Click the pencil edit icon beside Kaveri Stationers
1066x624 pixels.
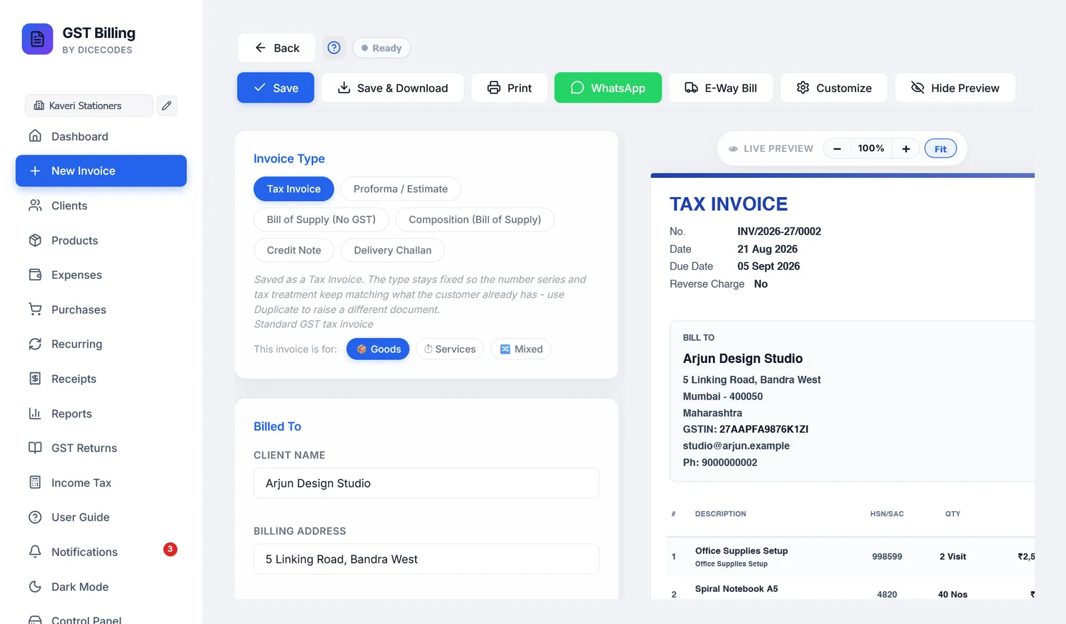[167, 105]
